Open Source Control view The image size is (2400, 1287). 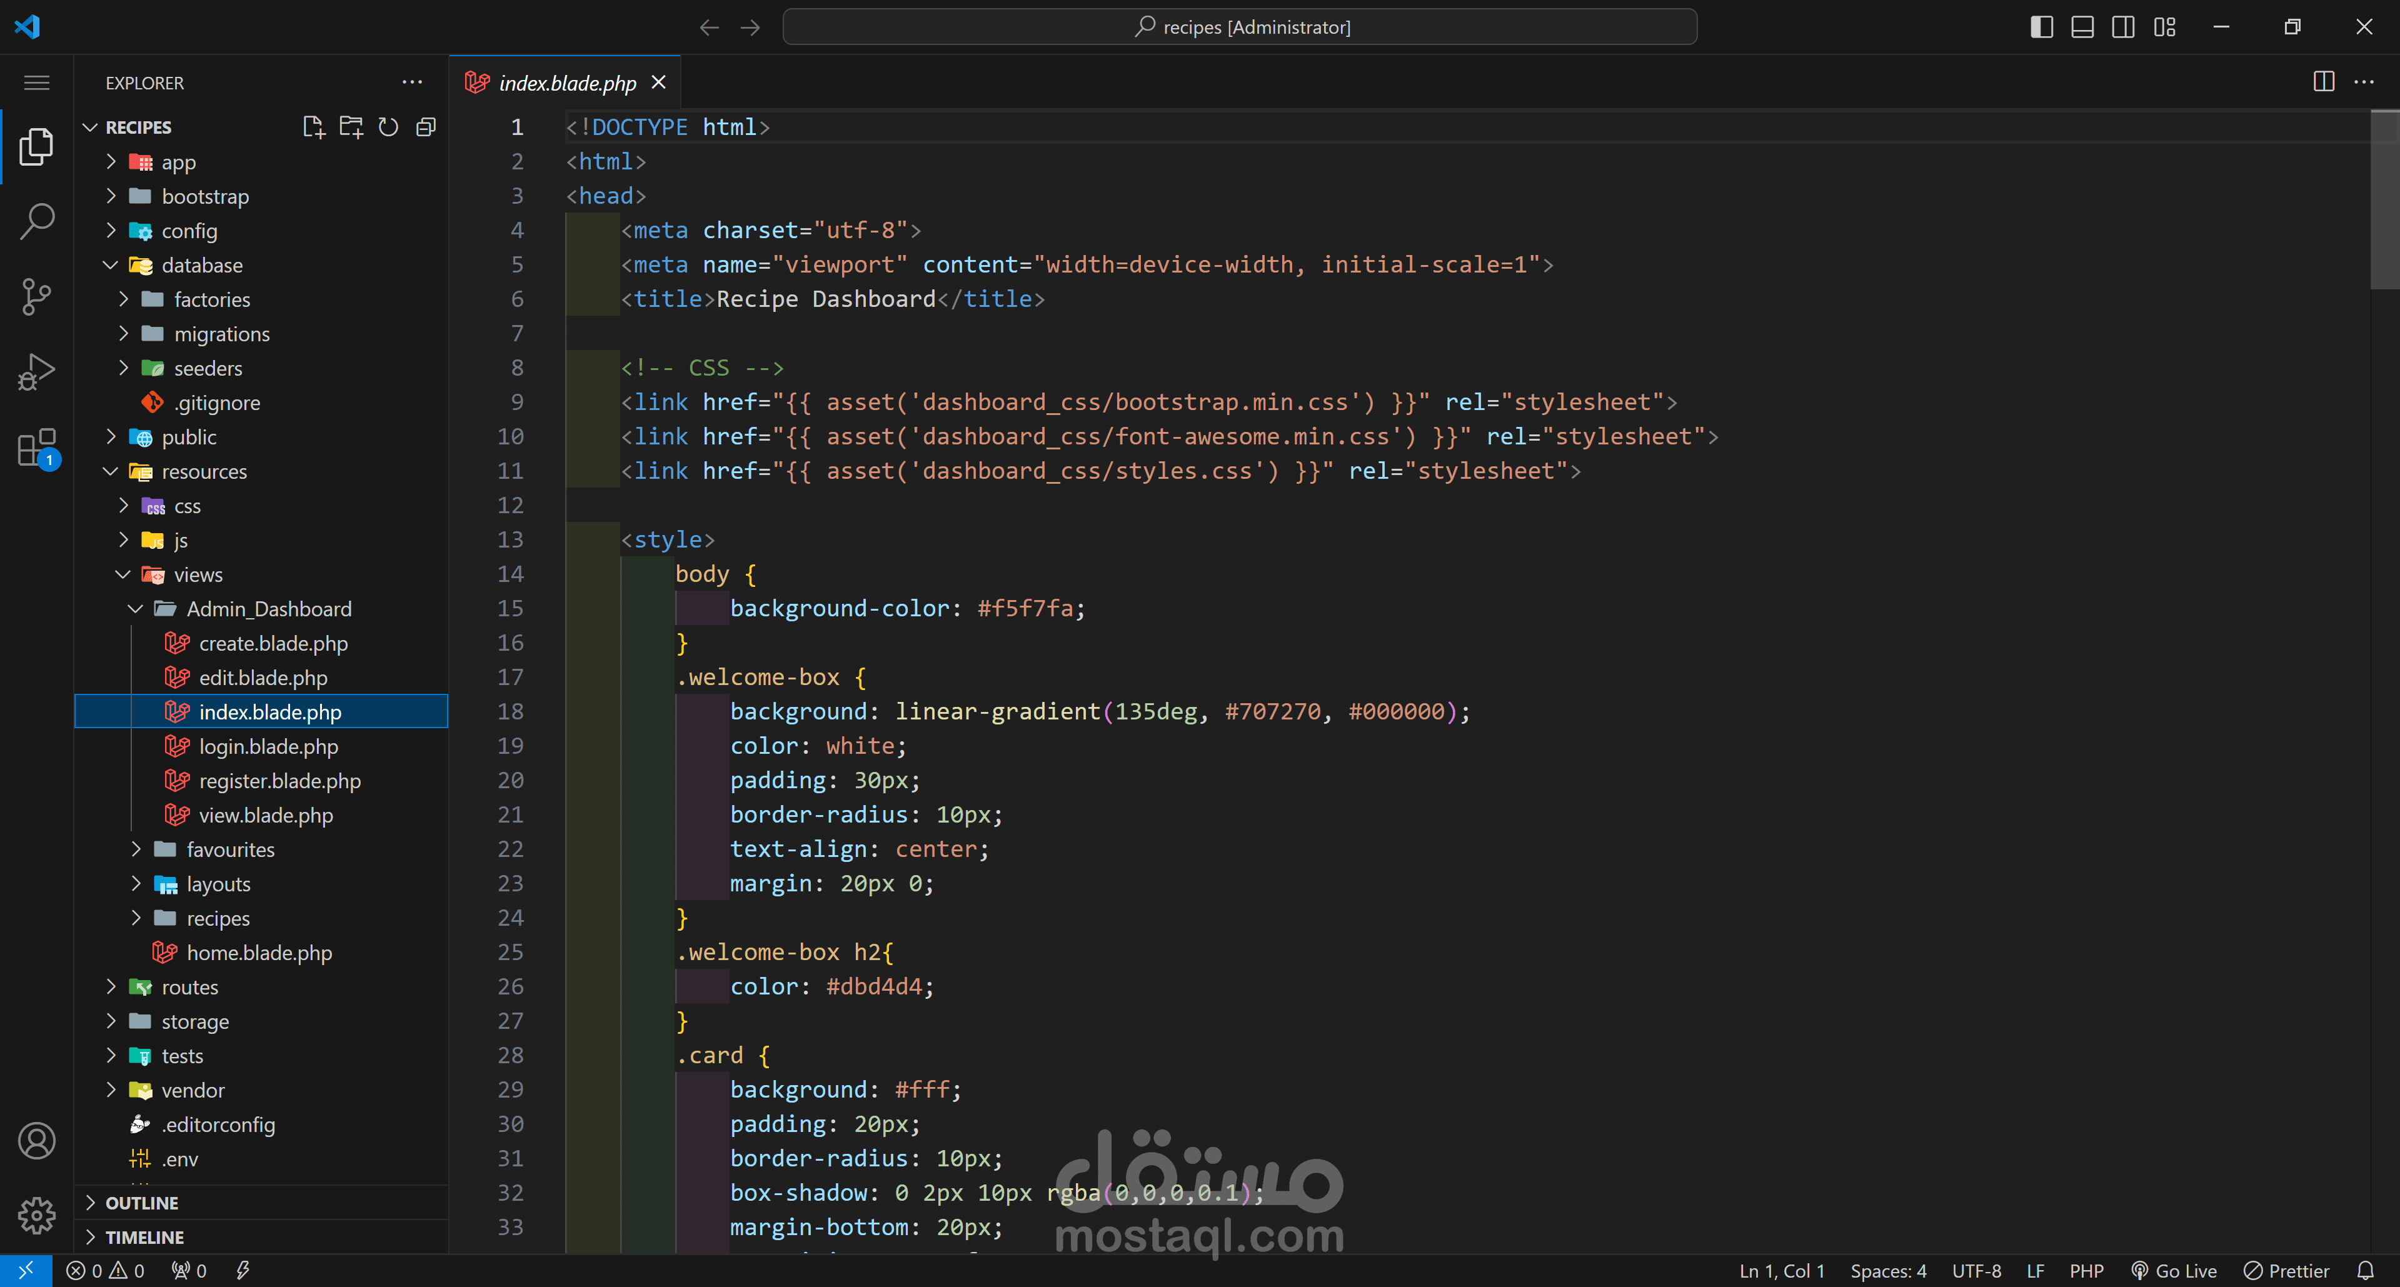pos(36,296)
